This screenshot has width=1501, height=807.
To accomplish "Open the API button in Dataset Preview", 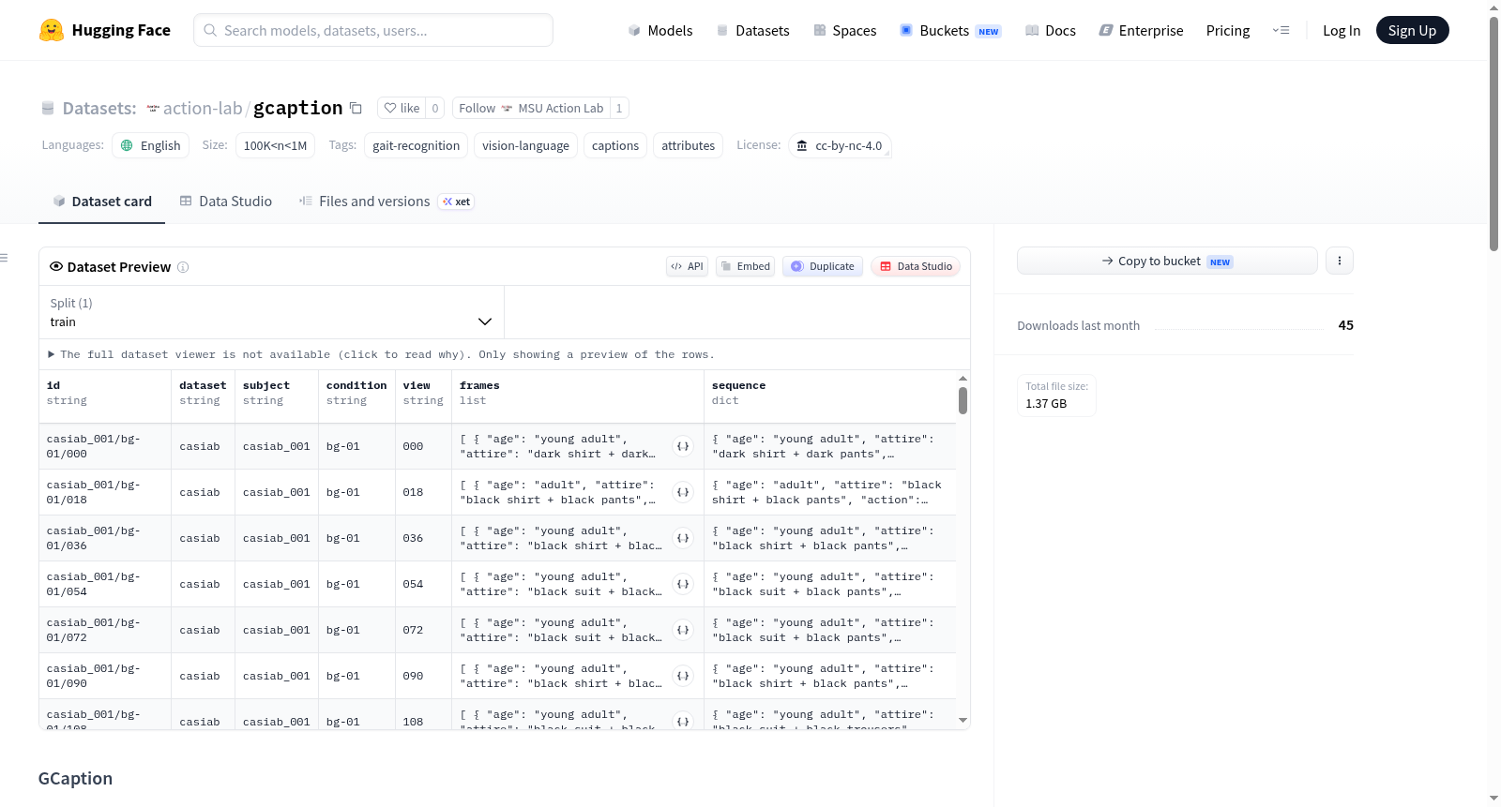I will [687, 266].
